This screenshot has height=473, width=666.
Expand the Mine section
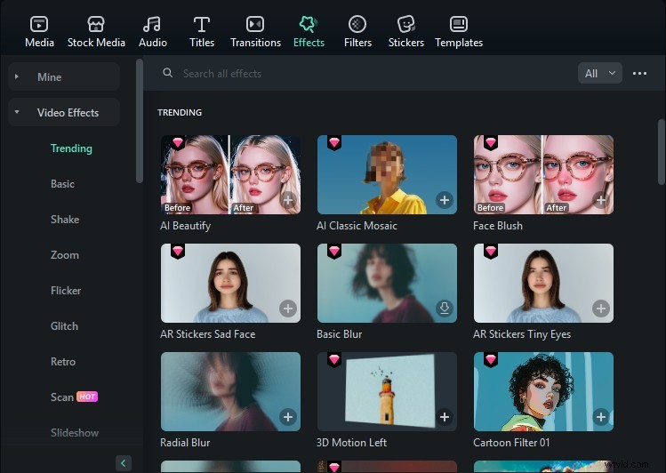tap(17, 77)
